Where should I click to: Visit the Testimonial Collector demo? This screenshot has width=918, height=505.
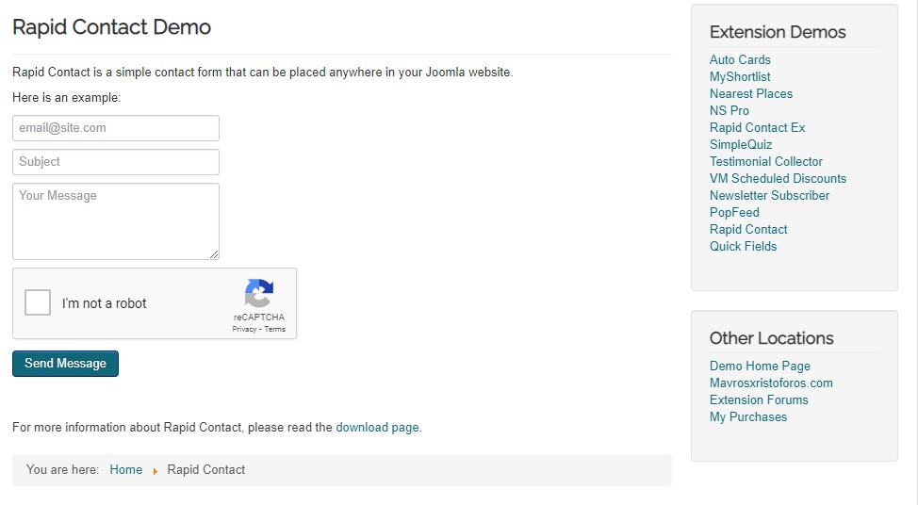click(765, 161)
